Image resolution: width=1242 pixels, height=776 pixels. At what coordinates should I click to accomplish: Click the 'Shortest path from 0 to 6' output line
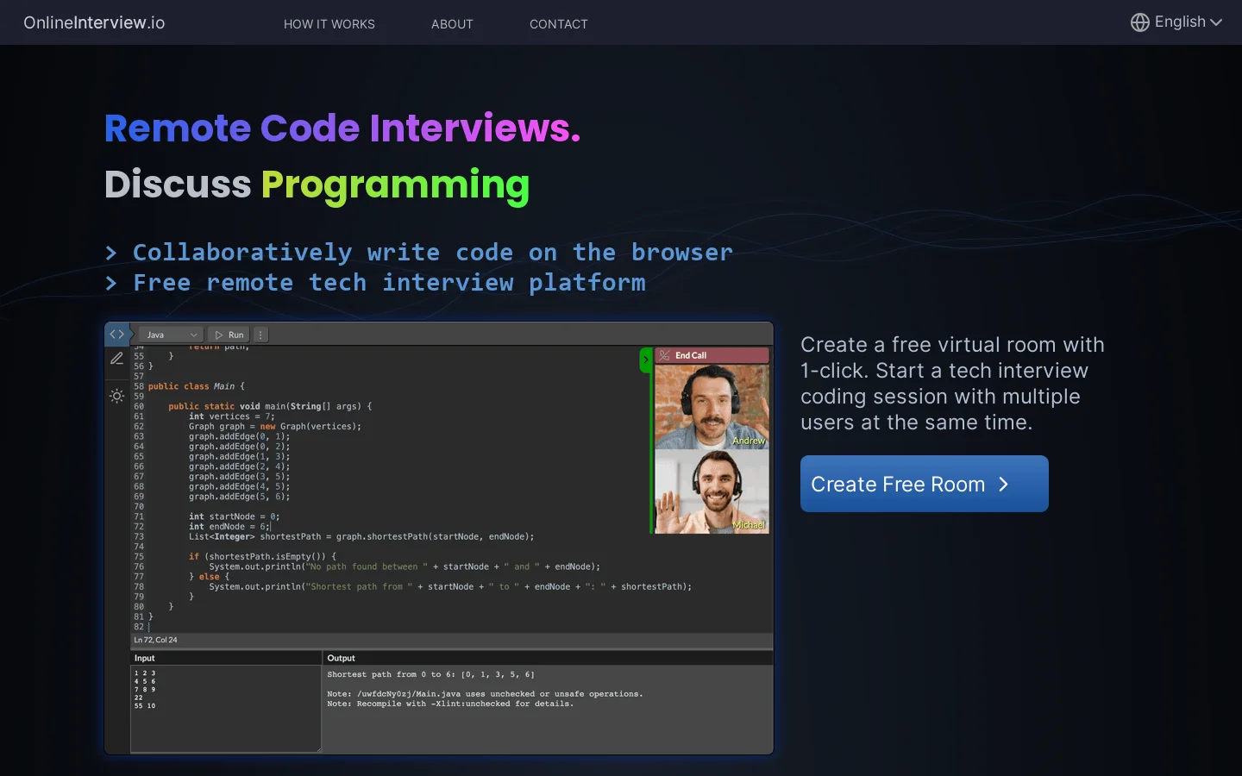pos(431,674)
